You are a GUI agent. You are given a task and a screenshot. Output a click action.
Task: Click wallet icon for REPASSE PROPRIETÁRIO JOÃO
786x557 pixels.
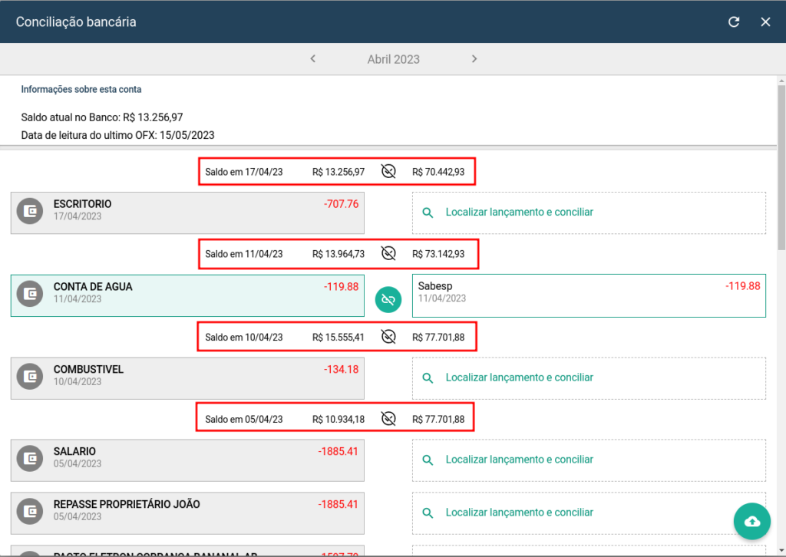coord(30,512)
